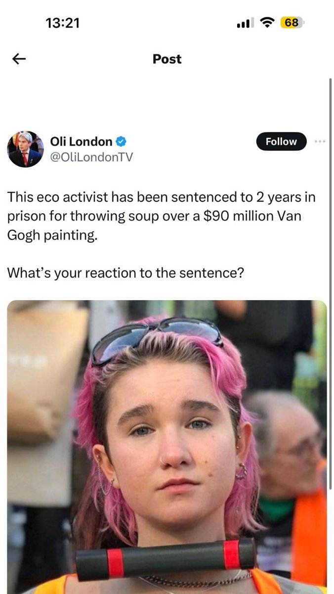This screenshot has width=334, height=594.
Task: Tap the Wi-Fi status icon
Action: 267,23
